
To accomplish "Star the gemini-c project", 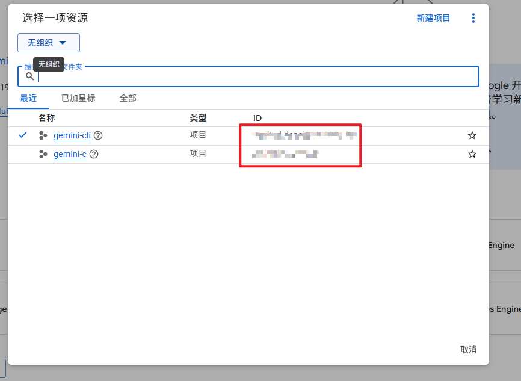I will coord(472,154).
